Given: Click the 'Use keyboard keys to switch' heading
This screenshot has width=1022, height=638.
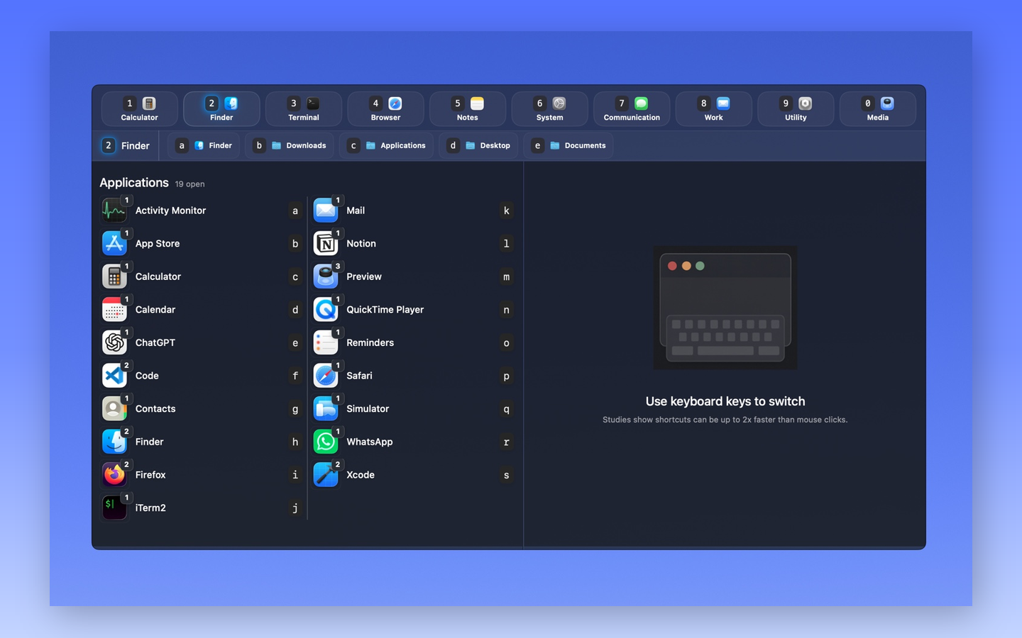Looking at the screenshot, I should coord(725,401).
